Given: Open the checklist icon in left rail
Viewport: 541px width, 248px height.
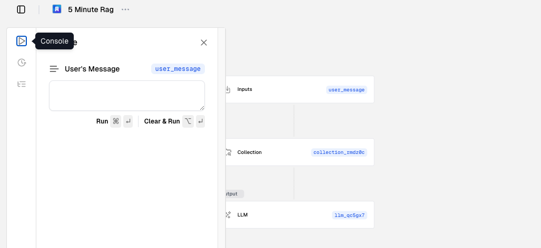Looking at the screenshot, I should coord(22,84).
